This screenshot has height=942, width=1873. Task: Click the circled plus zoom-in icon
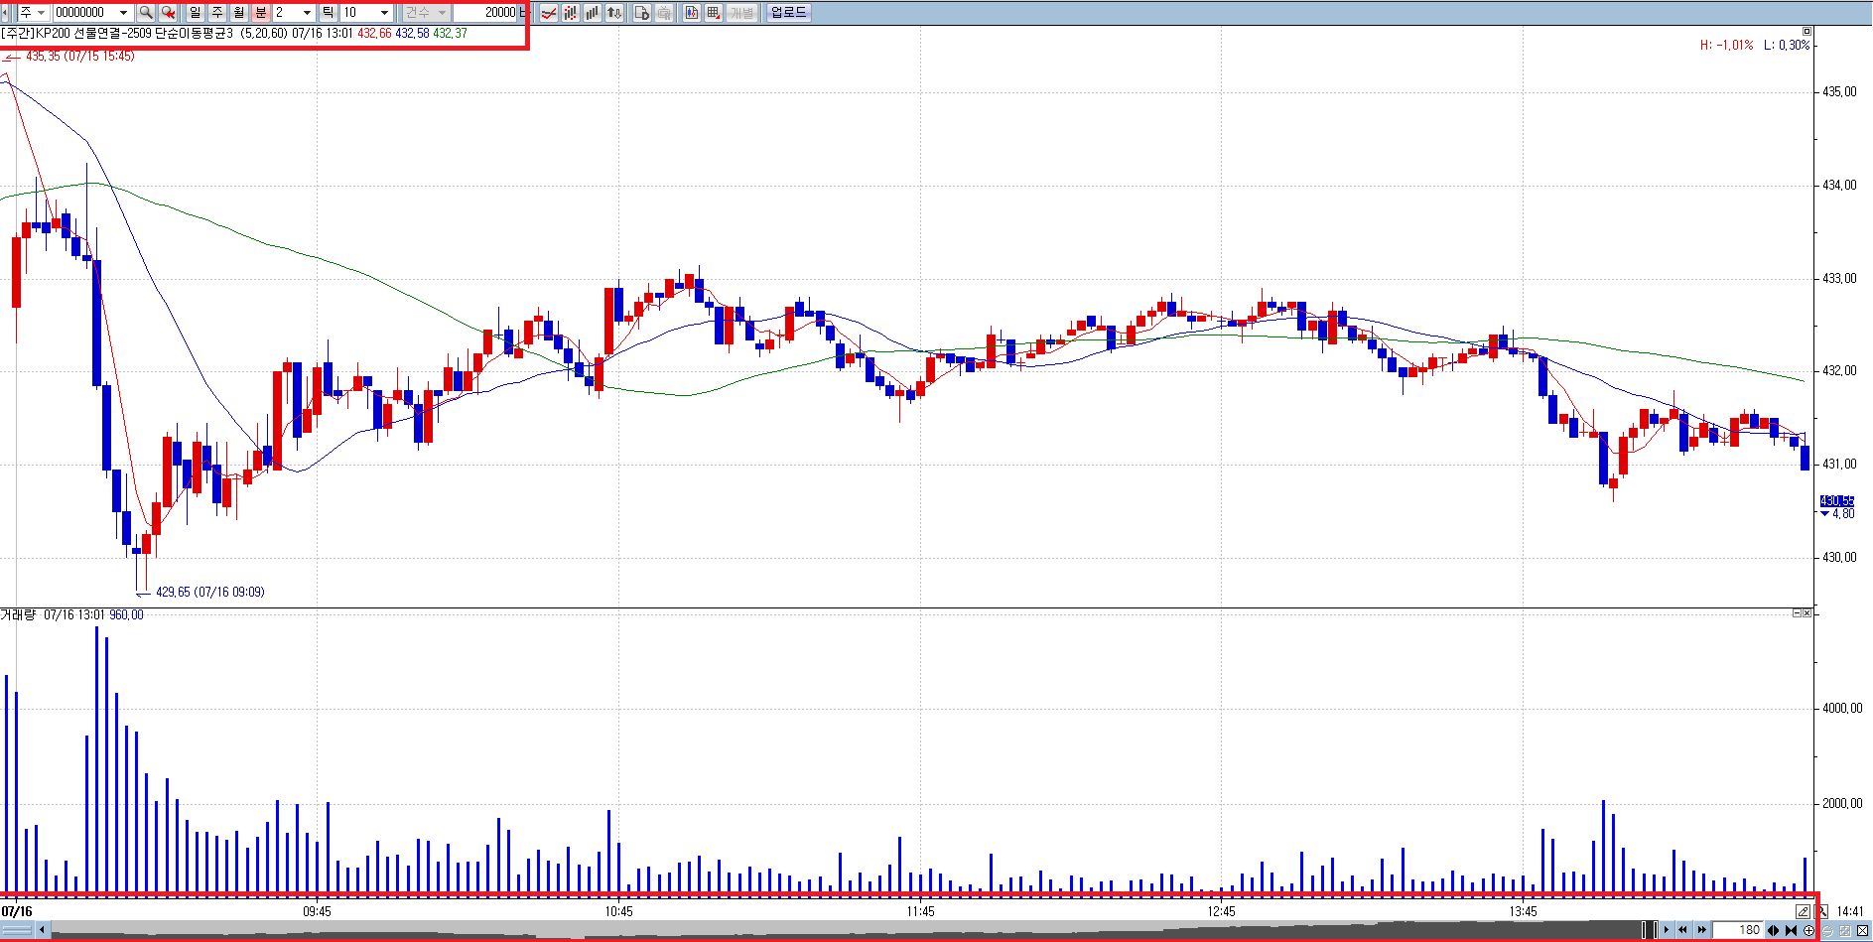1808,930
